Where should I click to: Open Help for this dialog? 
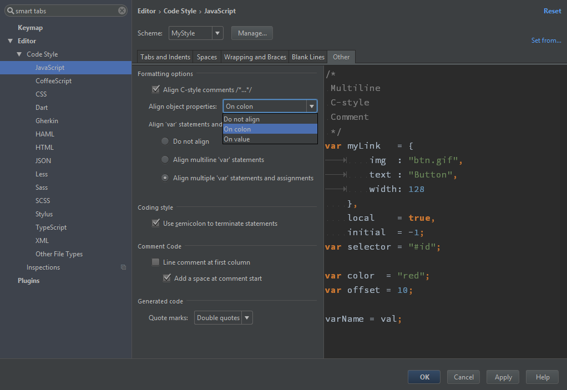pos(543,377)
